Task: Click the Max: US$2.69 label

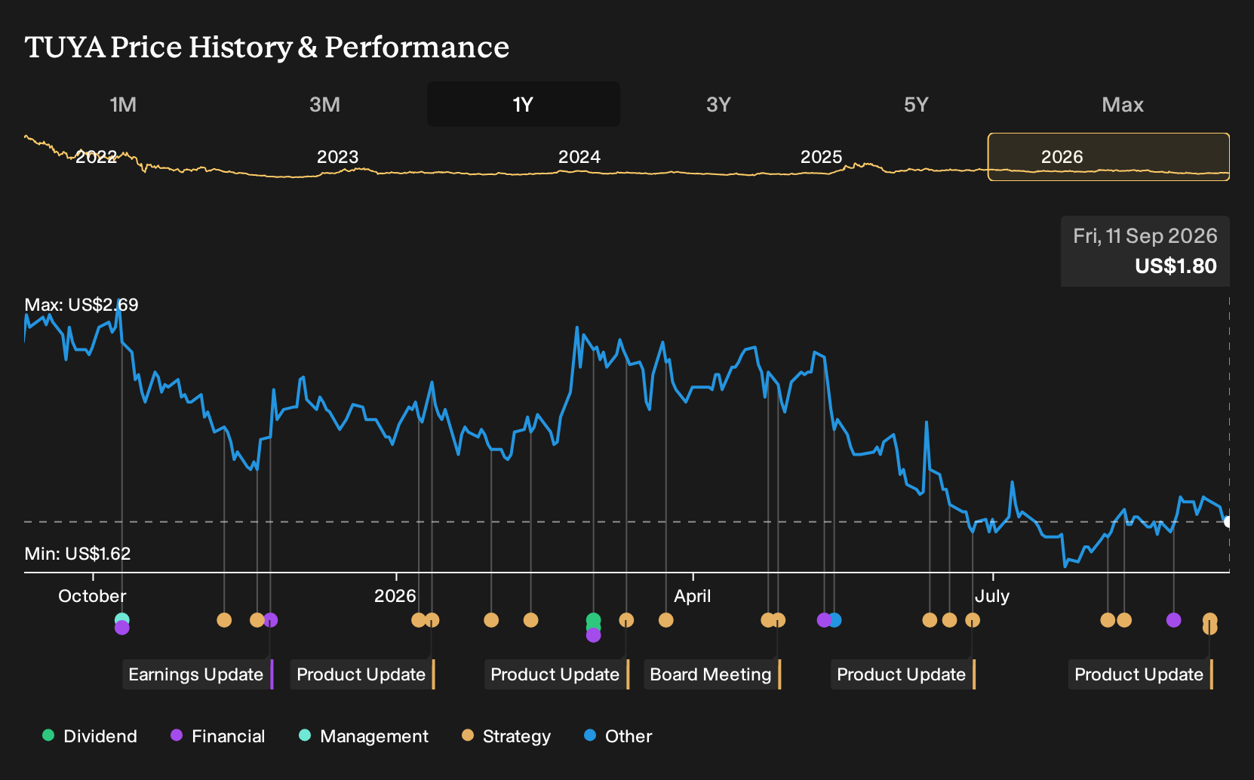Action: pyautogui.click(x=81, y=305)
